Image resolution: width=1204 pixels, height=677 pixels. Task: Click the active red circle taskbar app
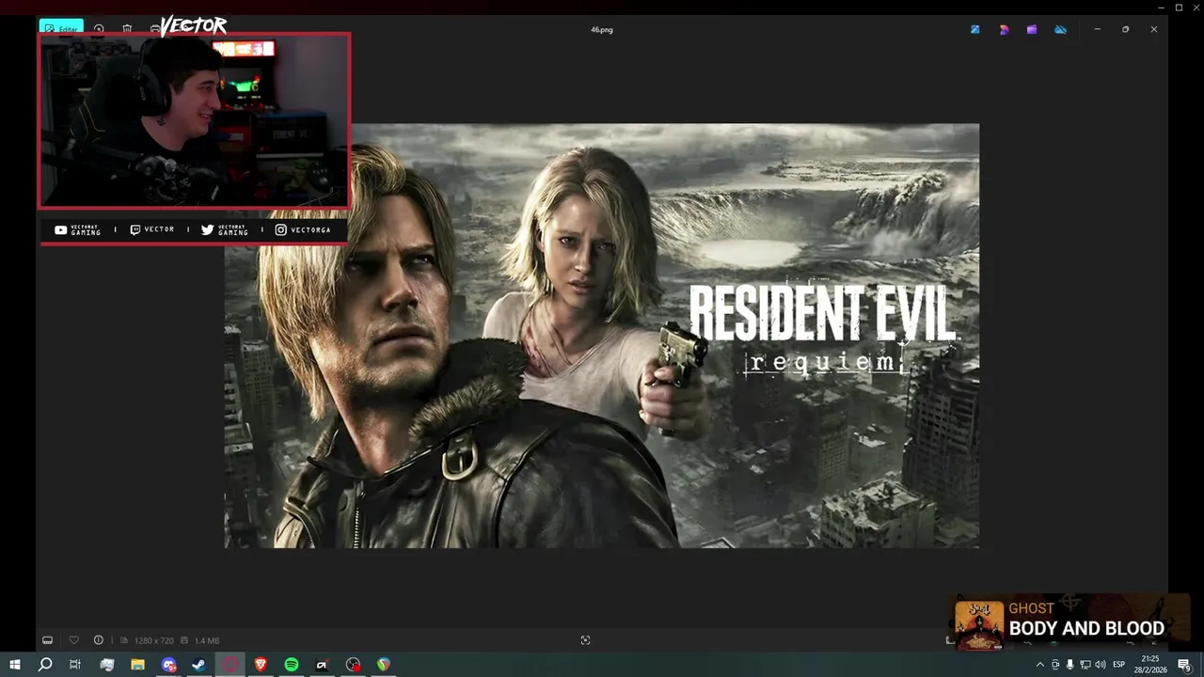point(230,665)
